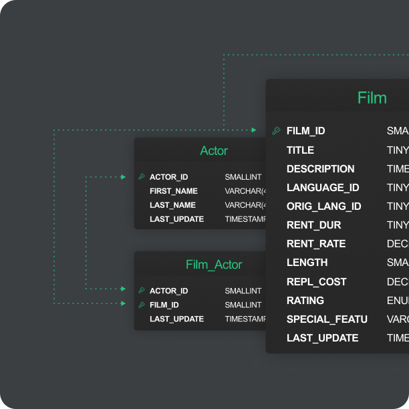
Task: Click LAST_NAME column in Actor table
Action: pyautogui.click(x=172, y=205)
